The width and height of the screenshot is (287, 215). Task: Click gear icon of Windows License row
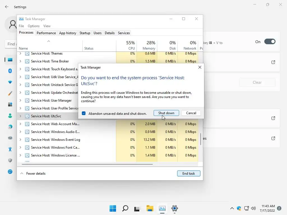click(27, 155)
